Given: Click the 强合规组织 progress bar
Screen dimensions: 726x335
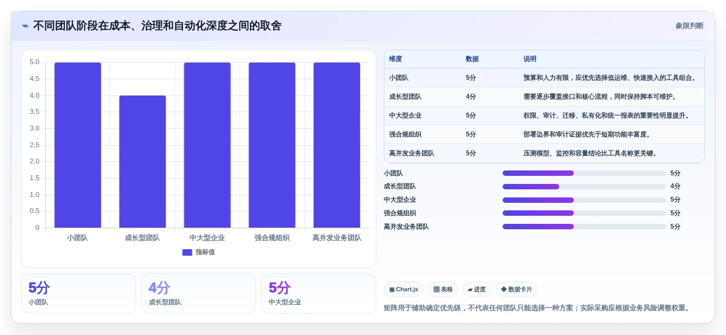Looking at the screenshot, I should [584, 213].
